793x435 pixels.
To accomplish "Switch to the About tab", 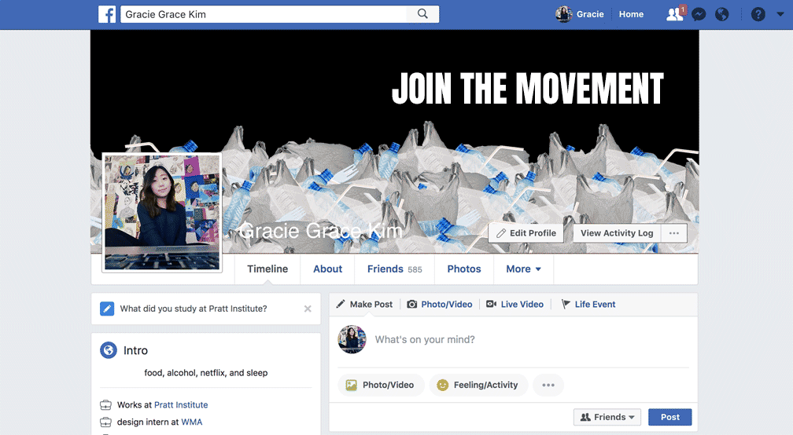I will coord(328,269).
